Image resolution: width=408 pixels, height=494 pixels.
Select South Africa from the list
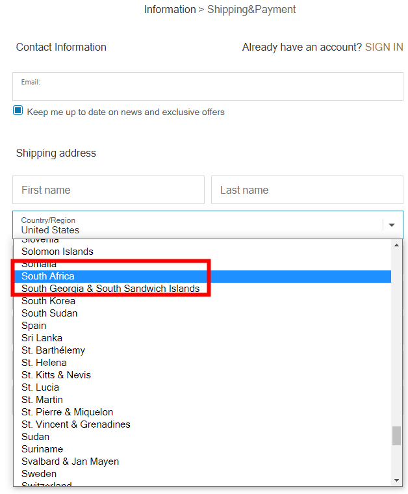pyautogui.click(x=48, y=276)
